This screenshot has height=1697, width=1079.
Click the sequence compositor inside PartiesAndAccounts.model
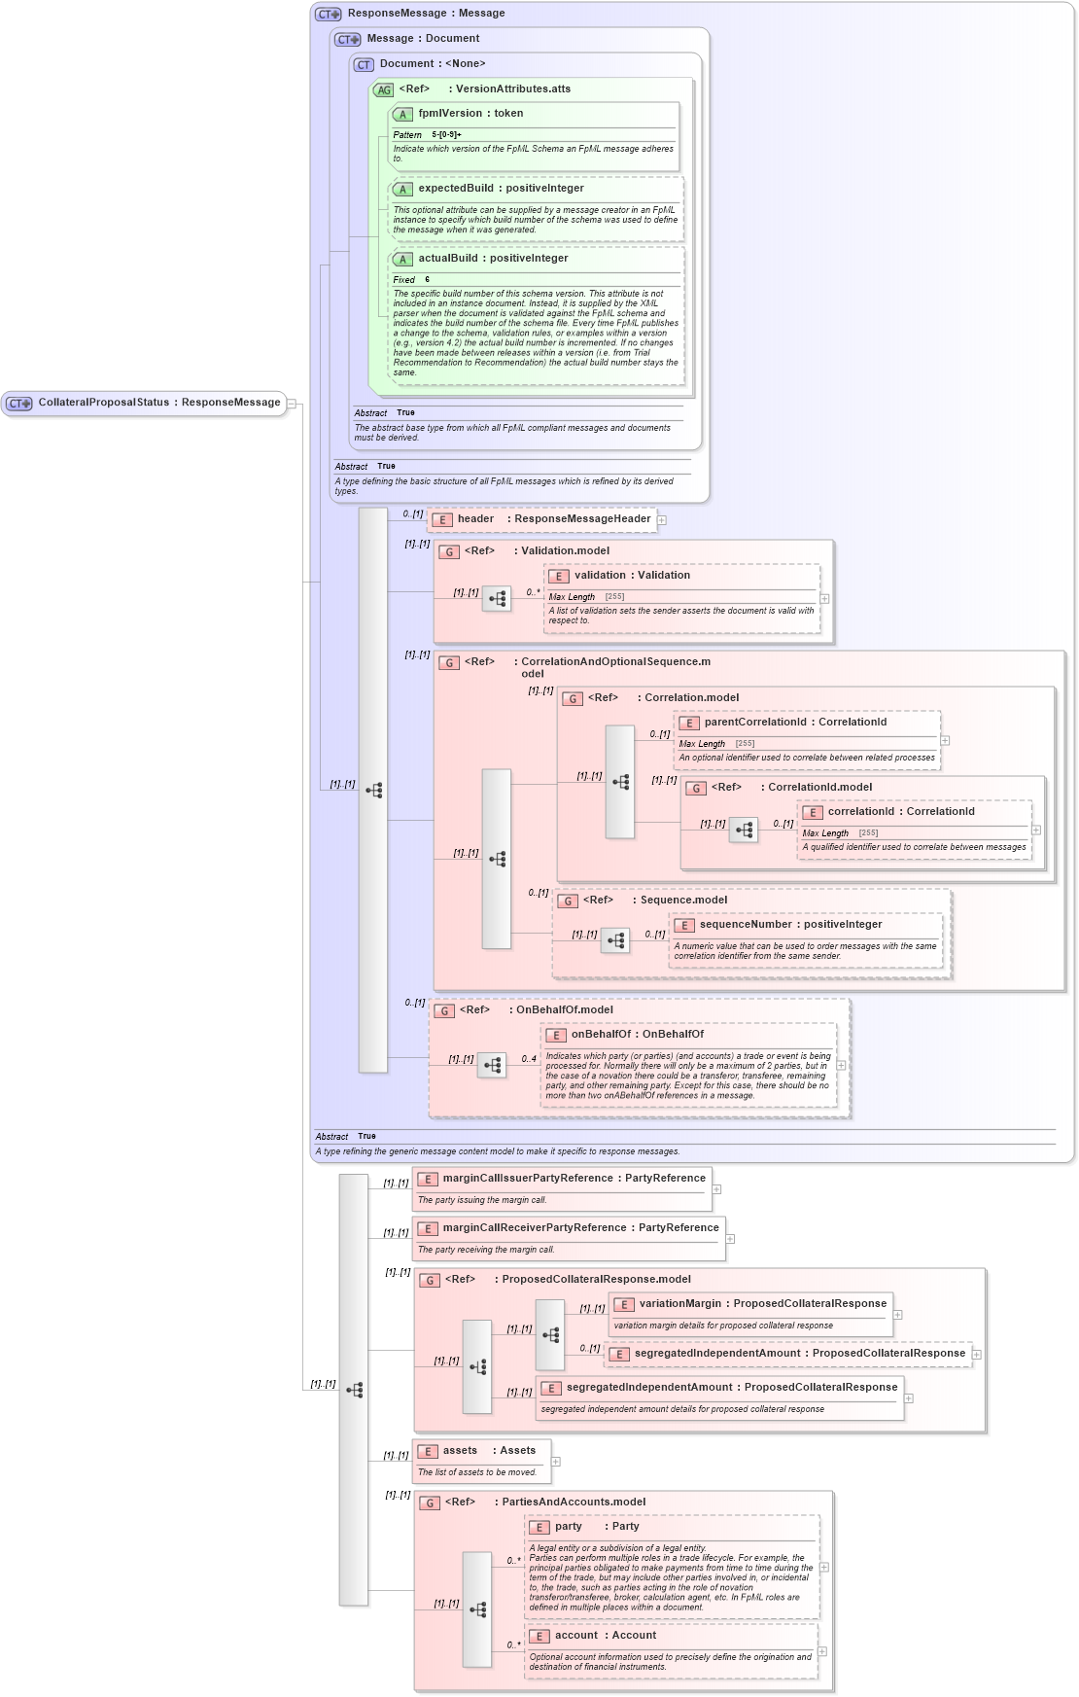477,1609
